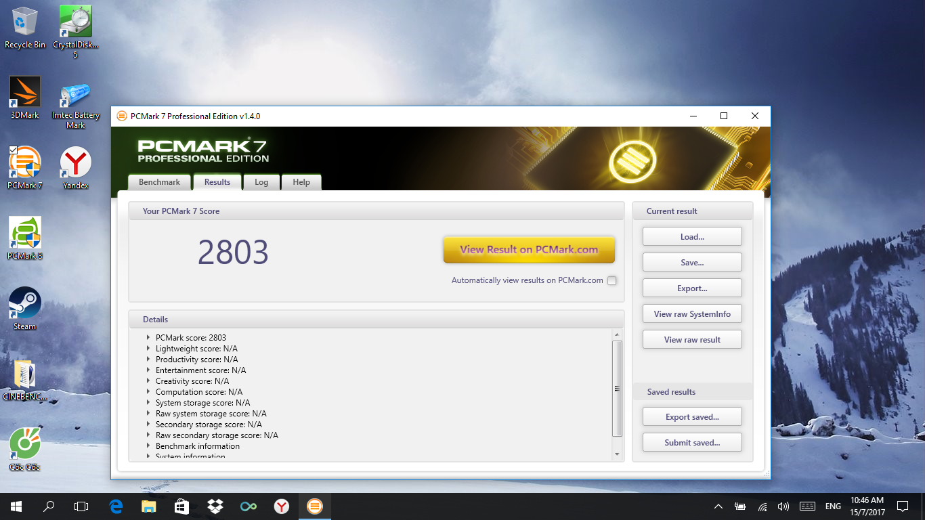Viewport: 925px width, 520px height.
Task: Open Dropbox from the taskbar
Action: [215, 506]
